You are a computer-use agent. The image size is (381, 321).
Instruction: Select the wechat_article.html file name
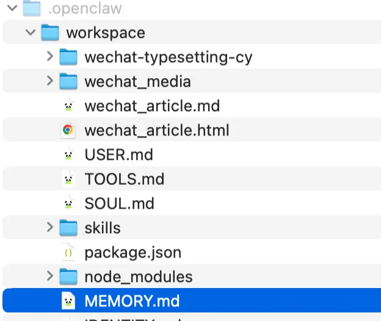[157, 130]
